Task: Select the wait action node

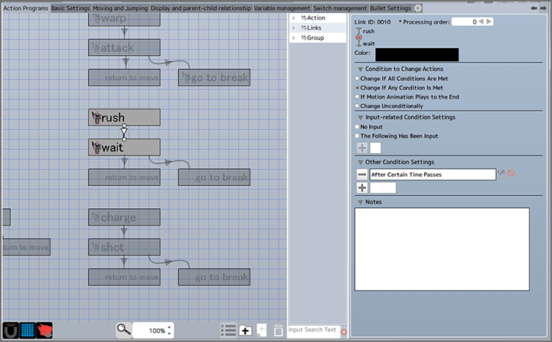Action: [124, 148]
